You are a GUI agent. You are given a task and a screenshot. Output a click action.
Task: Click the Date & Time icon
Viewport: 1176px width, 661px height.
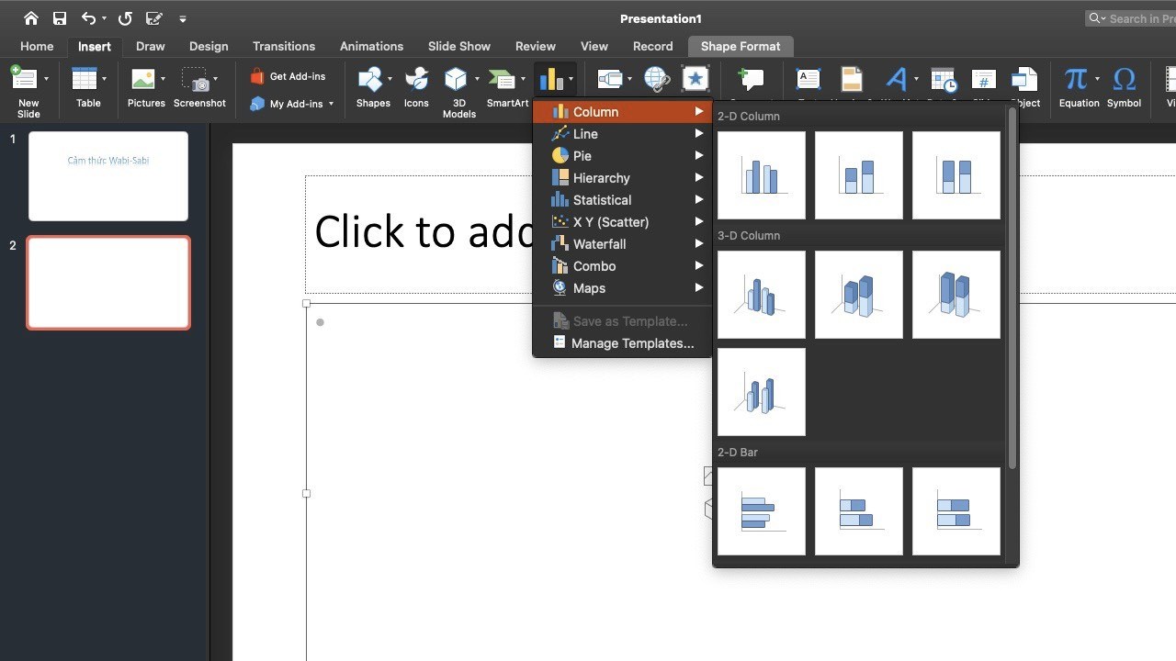click(943, 79)
